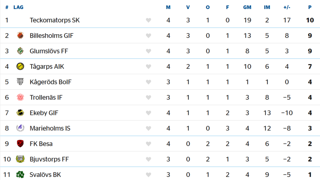The height and width of the screenshot is (180, 320).
Task: Favorite Glumslövs FF with the heart
Action: tap(148, 51)
